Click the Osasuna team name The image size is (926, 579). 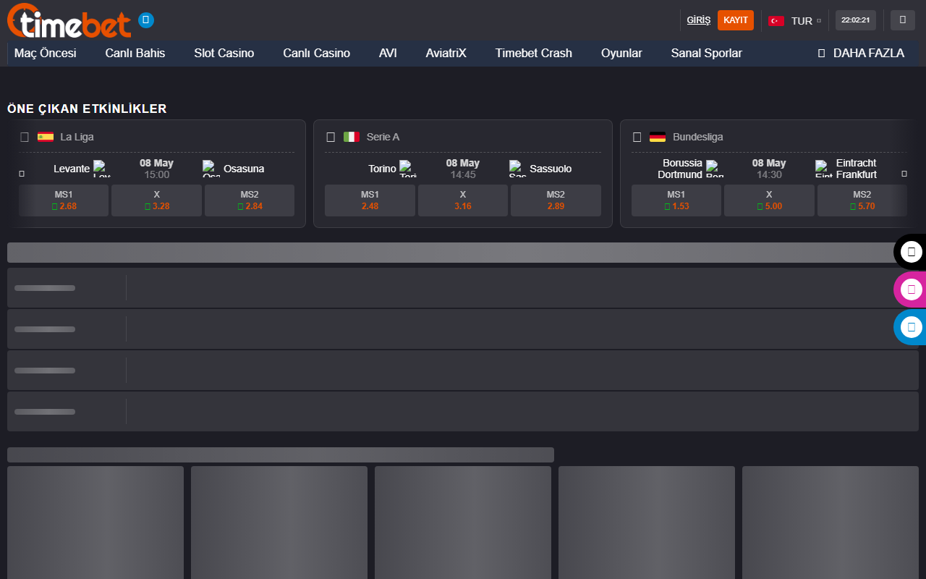244,169
